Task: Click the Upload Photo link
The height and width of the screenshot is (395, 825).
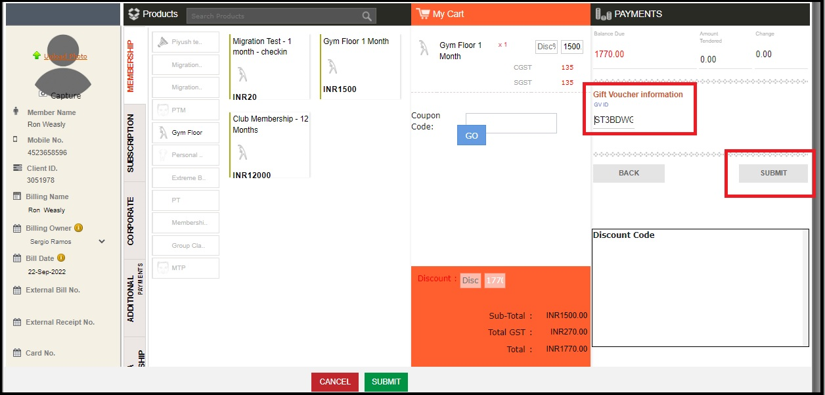Action: (x=65, y=57)
